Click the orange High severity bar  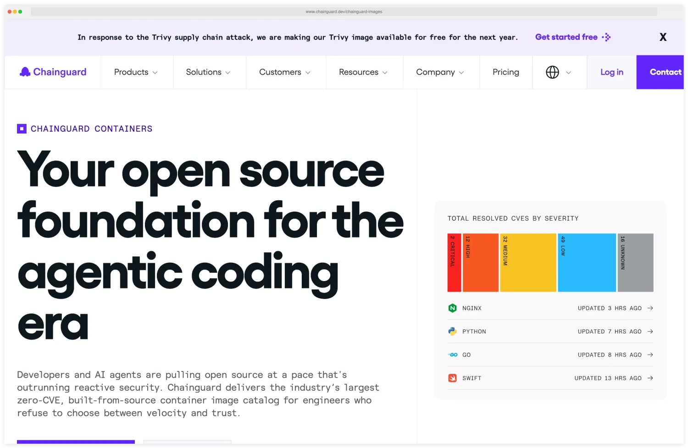[481, 263]
